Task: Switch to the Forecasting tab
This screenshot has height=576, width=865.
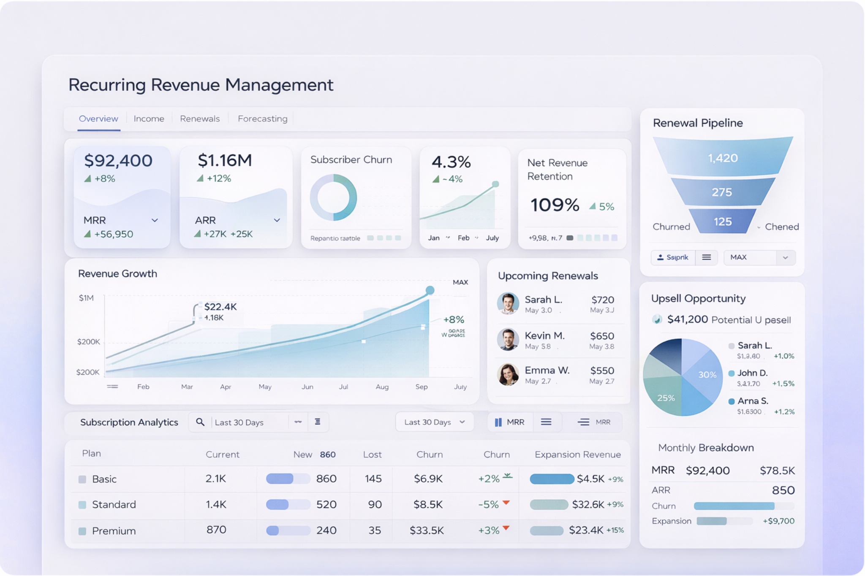Action: 262,119
